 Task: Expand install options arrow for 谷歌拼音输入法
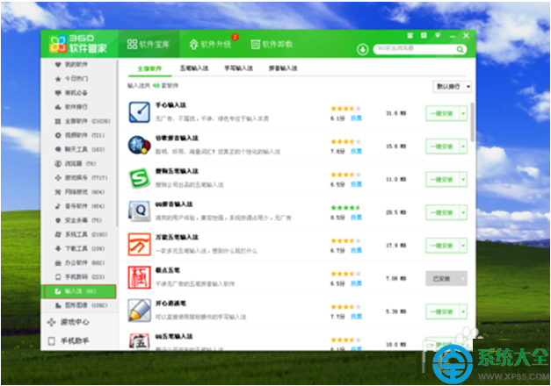point(463,147)
